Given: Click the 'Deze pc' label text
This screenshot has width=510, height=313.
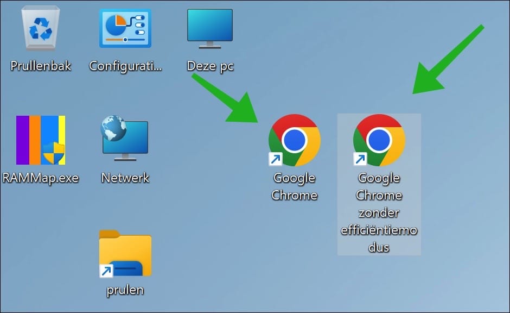Looking at the screenshot, I should tap(210, 66).
